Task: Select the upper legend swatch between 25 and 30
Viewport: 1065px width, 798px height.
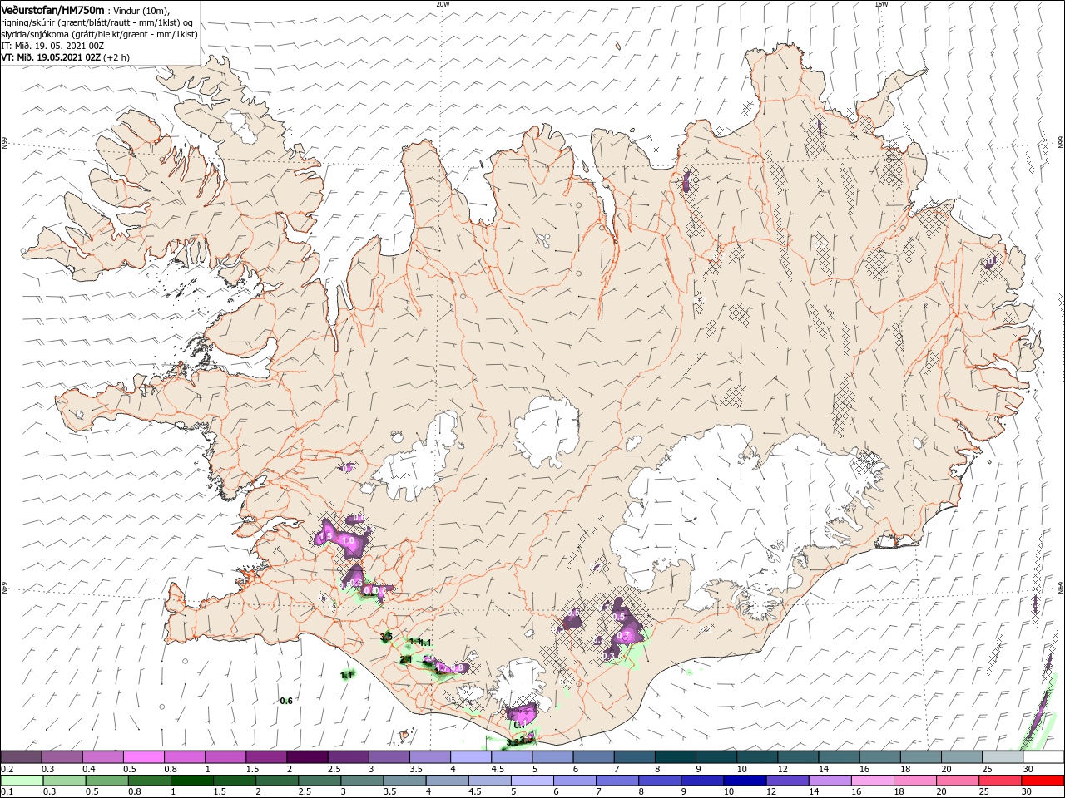Action: (x=1002, y=757)
